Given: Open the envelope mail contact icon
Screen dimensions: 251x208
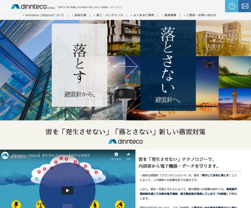Looking at the screenshot, I should pyautogui.click(x=244, y=6).
